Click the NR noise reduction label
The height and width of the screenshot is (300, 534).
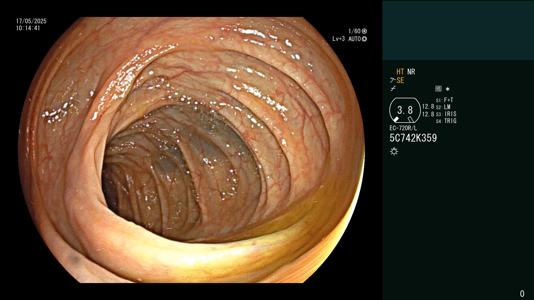click(x=411, y=72)
